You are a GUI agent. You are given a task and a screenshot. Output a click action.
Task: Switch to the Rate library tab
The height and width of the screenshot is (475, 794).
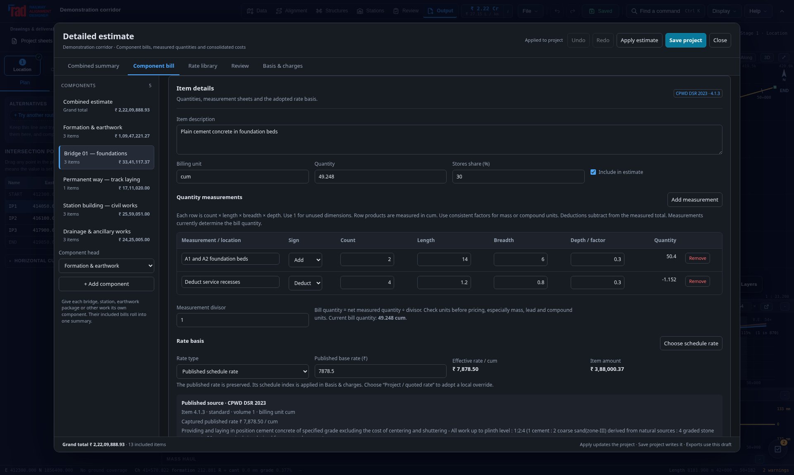203,66
